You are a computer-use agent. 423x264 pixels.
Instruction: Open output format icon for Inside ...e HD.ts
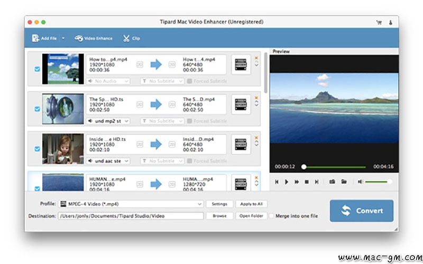pyautogui.click(x=241, y=144)
